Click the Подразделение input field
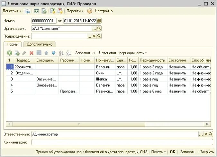The height and width of the screenshot is (157, 217). point(59,36)
